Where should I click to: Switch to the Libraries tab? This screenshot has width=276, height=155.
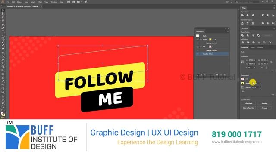click(260, 47)
